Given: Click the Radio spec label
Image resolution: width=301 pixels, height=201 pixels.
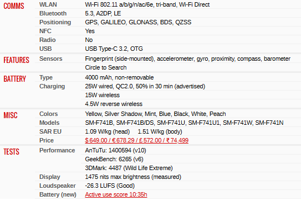Looking at the screenshot, I should coord(48,40).
